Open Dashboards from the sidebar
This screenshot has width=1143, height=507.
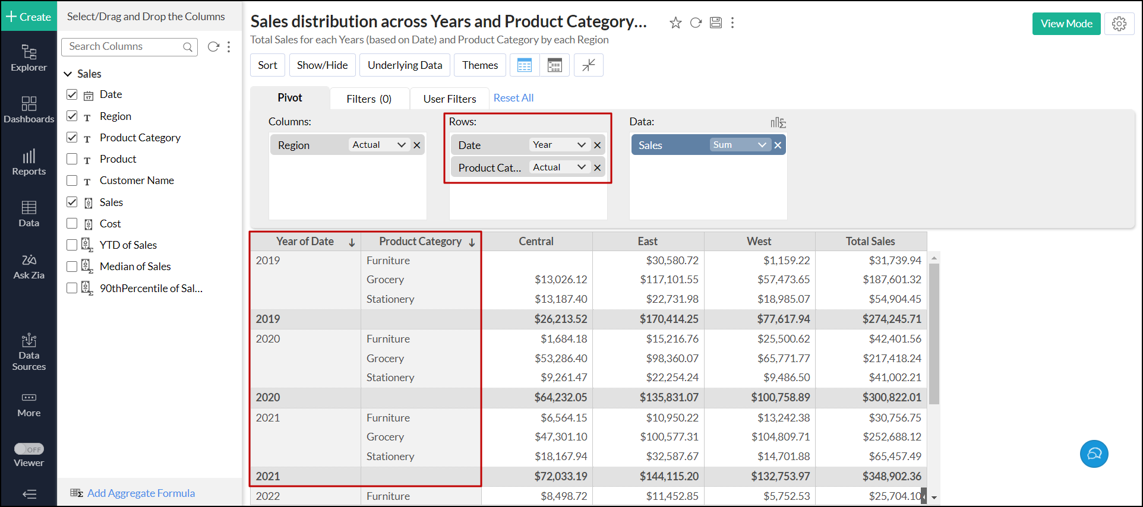coord(29,110)
